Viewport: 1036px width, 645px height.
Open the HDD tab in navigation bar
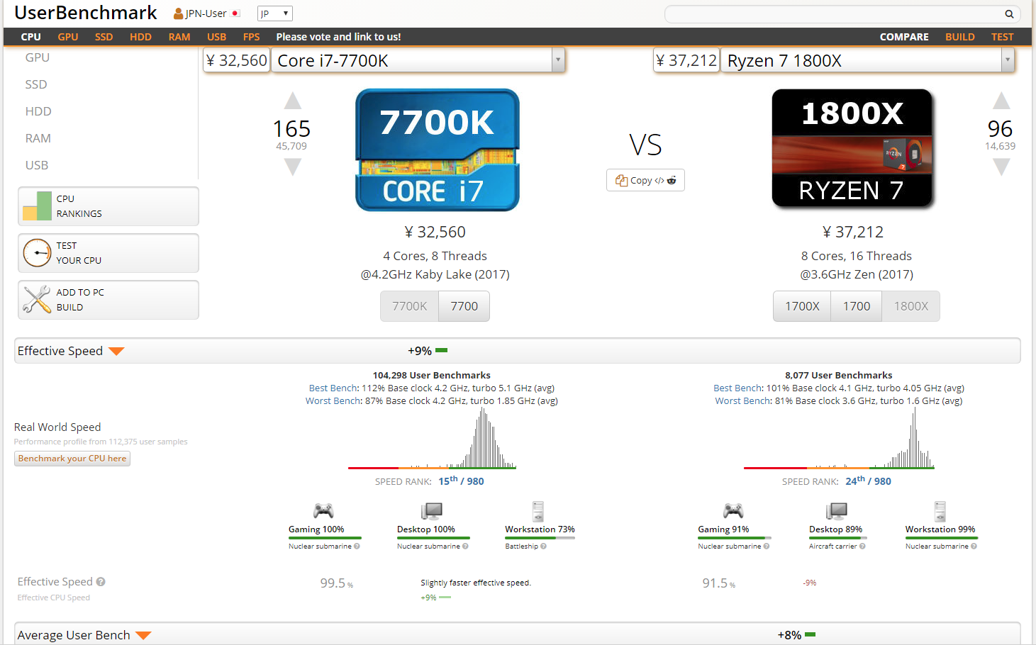140,37
